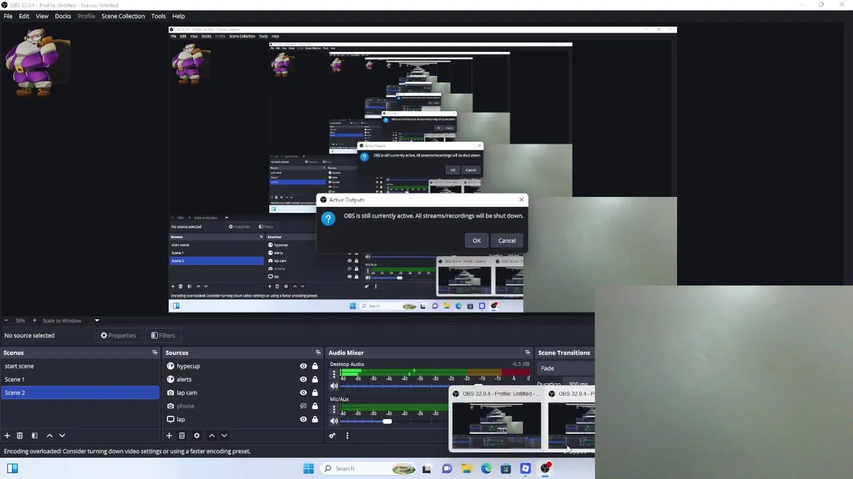Open the Windows Start menu
Image resolution: width=853 pixels, height=479 pixels.
tap(308, 468)
